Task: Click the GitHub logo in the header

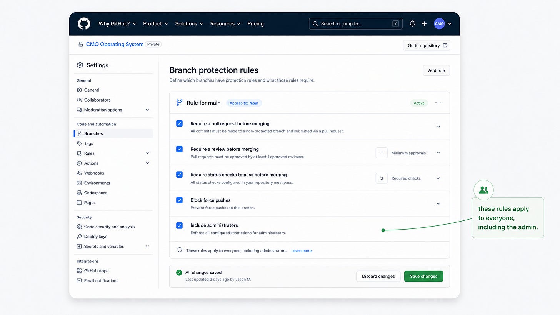Action: pos(84,23)
